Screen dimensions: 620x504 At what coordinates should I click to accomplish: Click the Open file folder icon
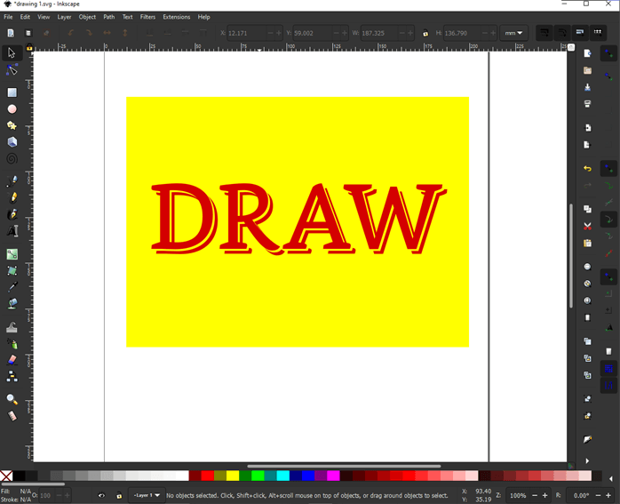pyautogui.click(x=587, y=70)
